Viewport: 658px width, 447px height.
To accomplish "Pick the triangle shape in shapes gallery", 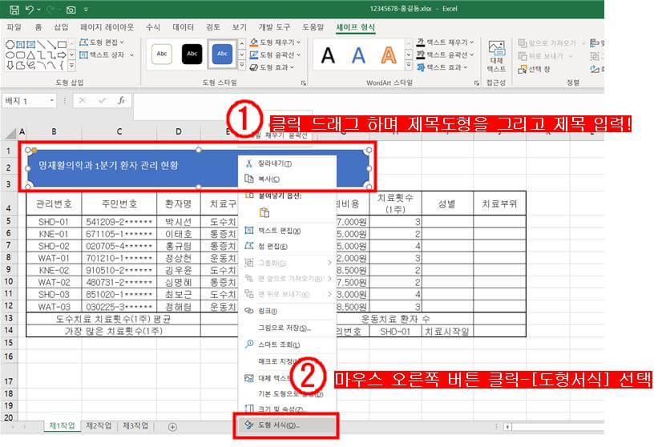I will (x=30, y=55).
